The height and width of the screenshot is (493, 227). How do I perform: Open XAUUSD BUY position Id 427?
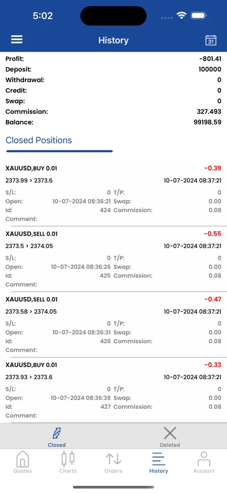coord(113,390)
